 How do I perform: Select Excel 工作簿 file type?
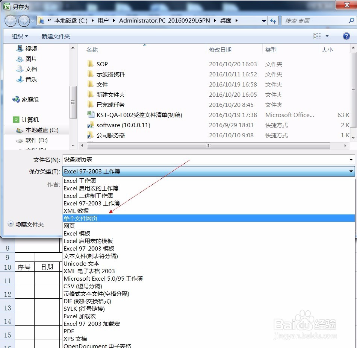[209, 181]
